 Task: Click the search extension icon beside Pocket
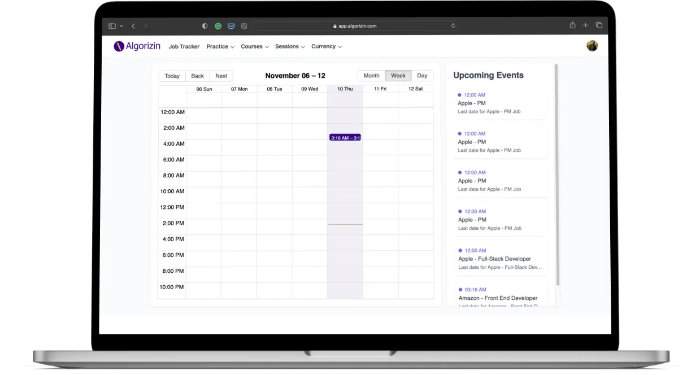click(x=244, y=26)
